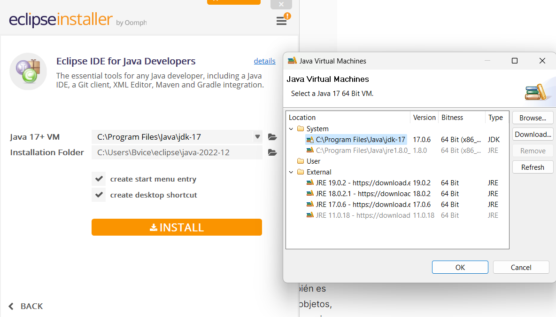Click the JRE 11.0.18 row icon
This screenshot has height=317, width=556.
coord(310,215)
